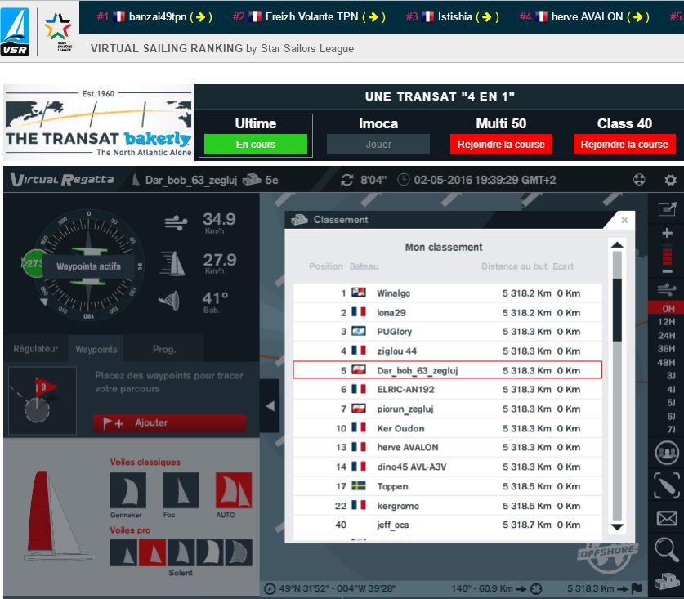The image size is (684, 599).
Task: Click the red zoom level indicator
Action: (x=667, y=254)
